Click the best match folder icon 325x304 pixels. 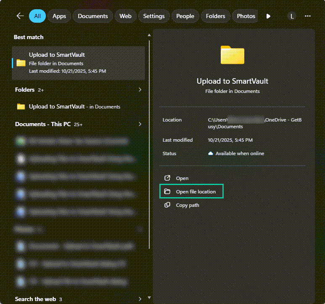(21, 63)
